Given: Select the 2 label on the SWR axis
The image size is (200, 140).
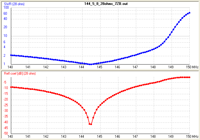Looking at the screenshot, I should click(x=5, y=56).
